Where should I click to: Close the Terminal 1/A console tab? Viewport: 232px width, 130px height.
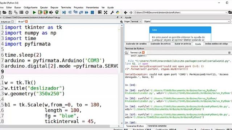tap(143, 52)
